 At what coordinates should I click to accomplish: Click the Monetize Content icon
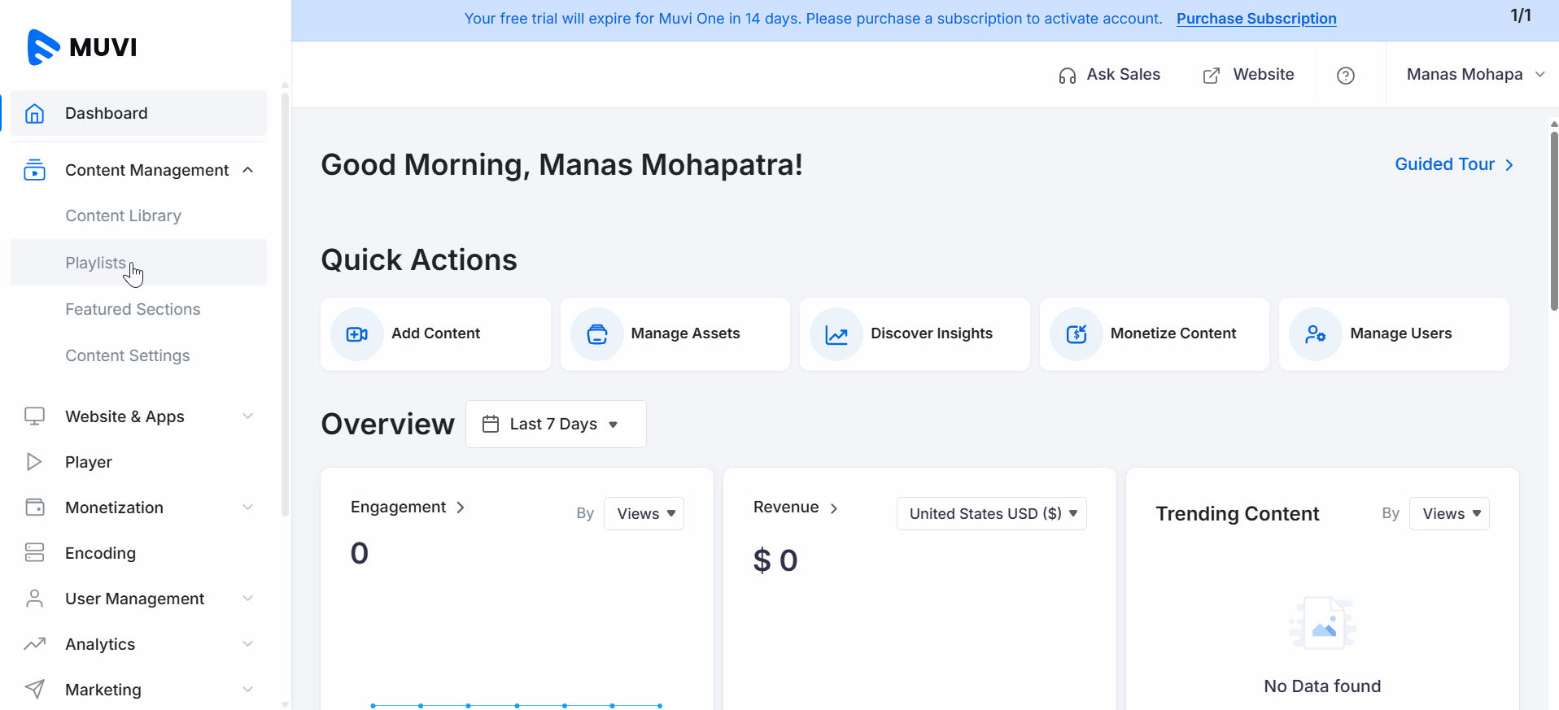[1076, 334]
